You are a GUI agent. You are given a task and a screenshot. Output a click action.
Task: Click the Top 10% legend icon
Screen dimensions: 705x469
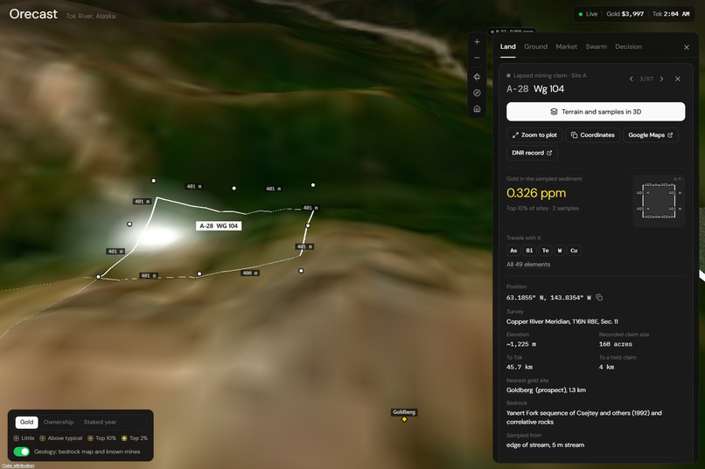90,438
